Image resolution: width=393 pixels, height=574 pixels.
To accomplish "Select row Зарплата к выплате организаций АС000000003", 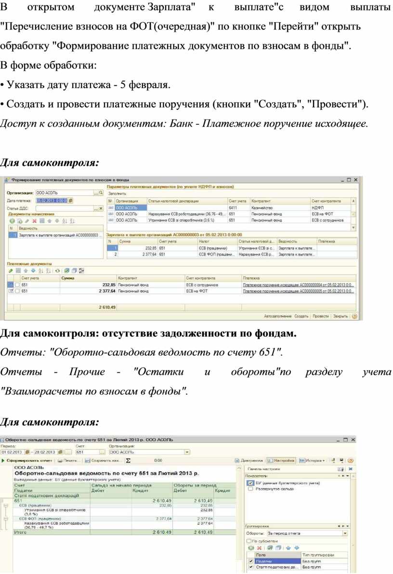I will pos(56,235).
